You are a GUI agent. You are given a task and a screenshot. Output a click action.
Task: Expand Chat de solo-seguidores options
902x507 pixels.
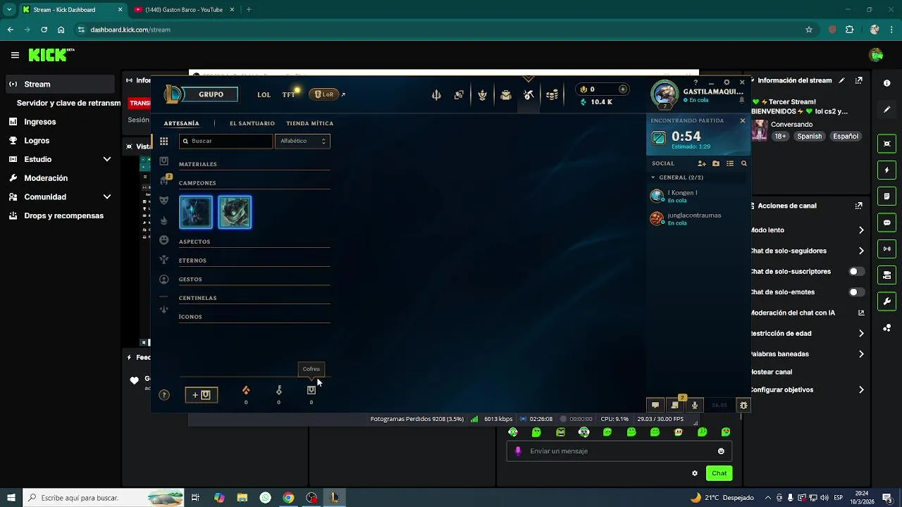coord(861,251)
